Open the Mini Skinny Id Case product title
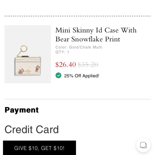This screenshot has width=155, height=155. [x=96, y=35]
